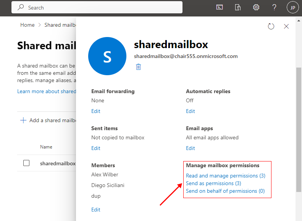Edit the Email apps setting
This screenshot has height=221, width=302.
point(191,148)
